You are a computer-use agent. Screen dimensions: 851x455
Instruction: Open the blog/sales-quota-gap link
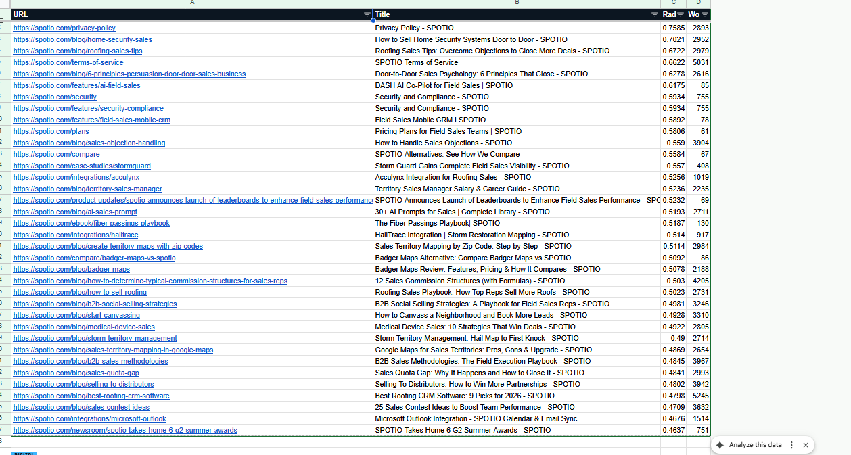[x=76, y=373]
